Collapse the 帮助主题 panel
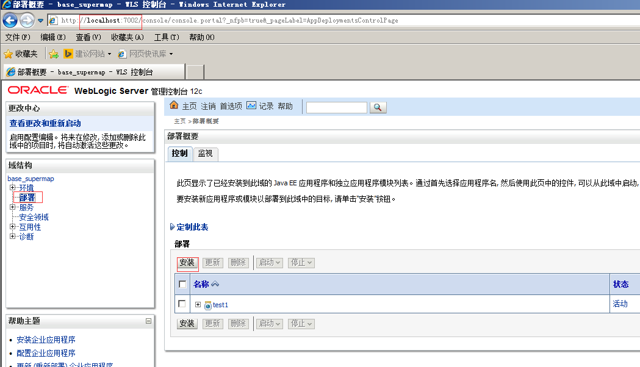640x367 pixels. click(x=149, y=321)
